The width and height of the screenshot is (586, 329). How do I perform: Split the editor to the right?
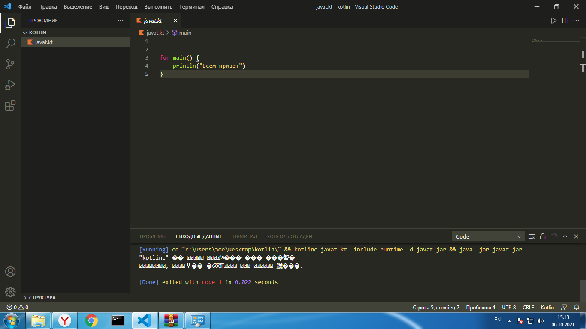point(565,21)
